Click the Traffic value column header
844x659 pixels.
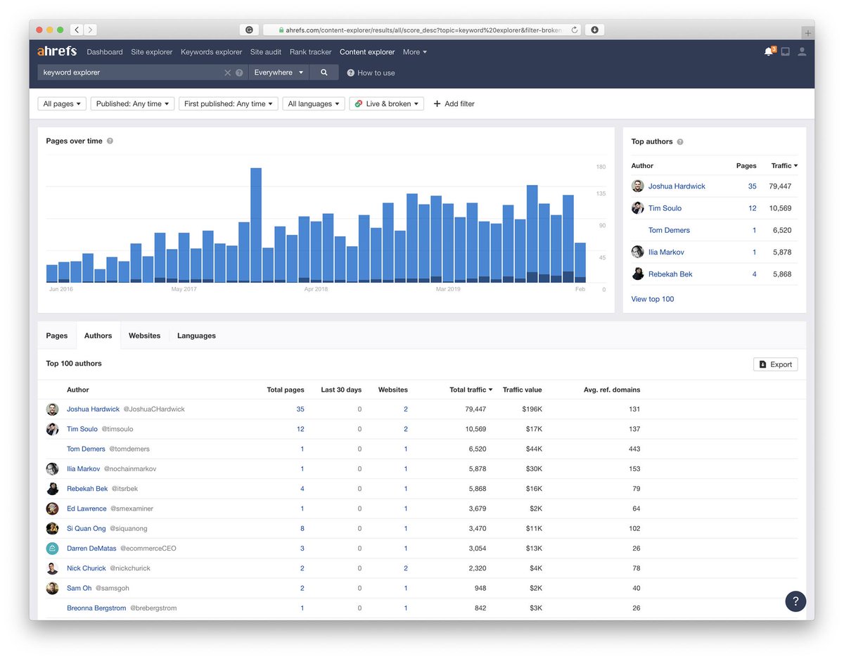coord(523,390)
